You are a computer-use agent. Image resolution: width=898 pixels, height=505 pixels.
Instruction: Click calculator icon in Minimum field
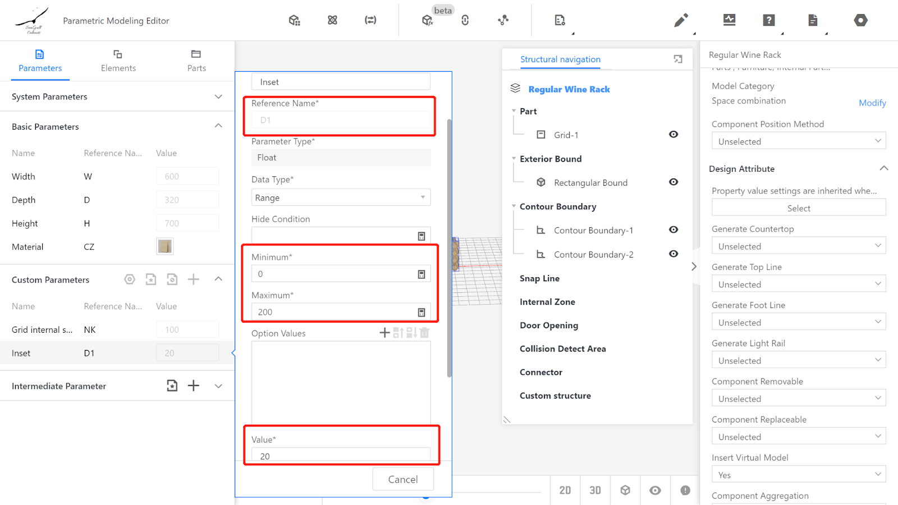tap(421, 274)
